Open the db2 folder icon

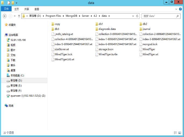pos(141,24)
